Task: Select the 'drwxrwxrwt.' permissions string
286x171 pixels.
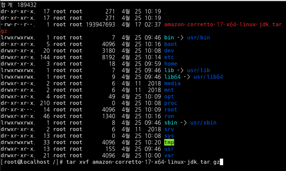Action: (18, 142)
